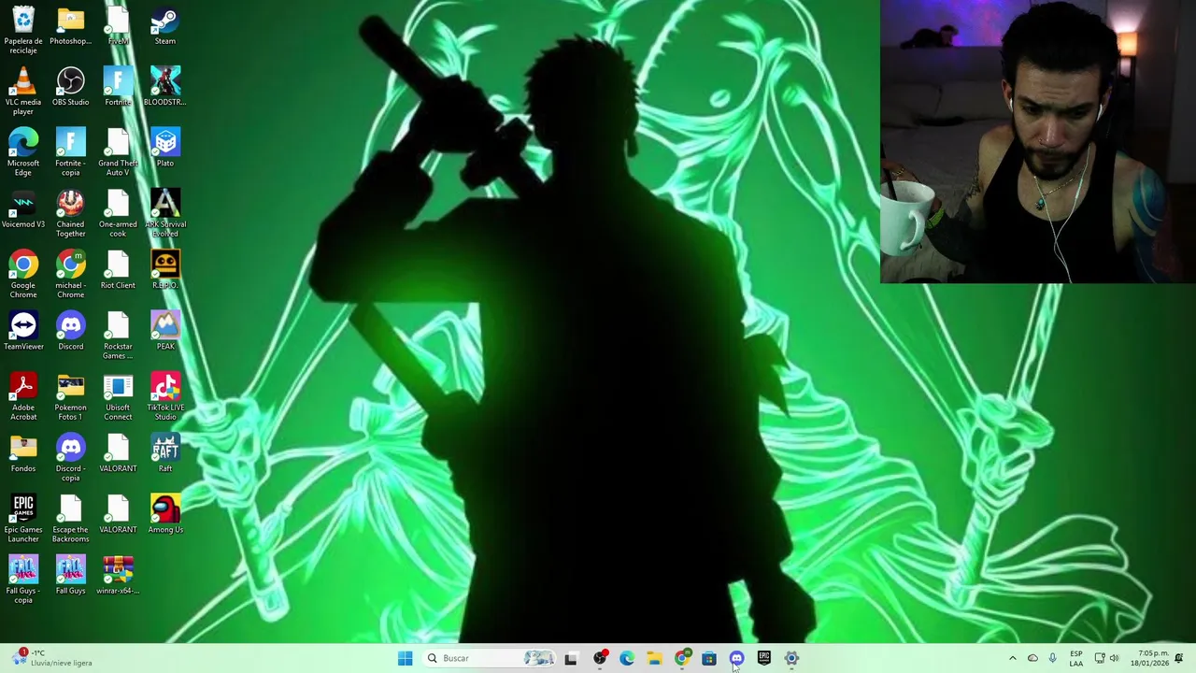Launch Steam from the desktop

[x=164, y=26]
